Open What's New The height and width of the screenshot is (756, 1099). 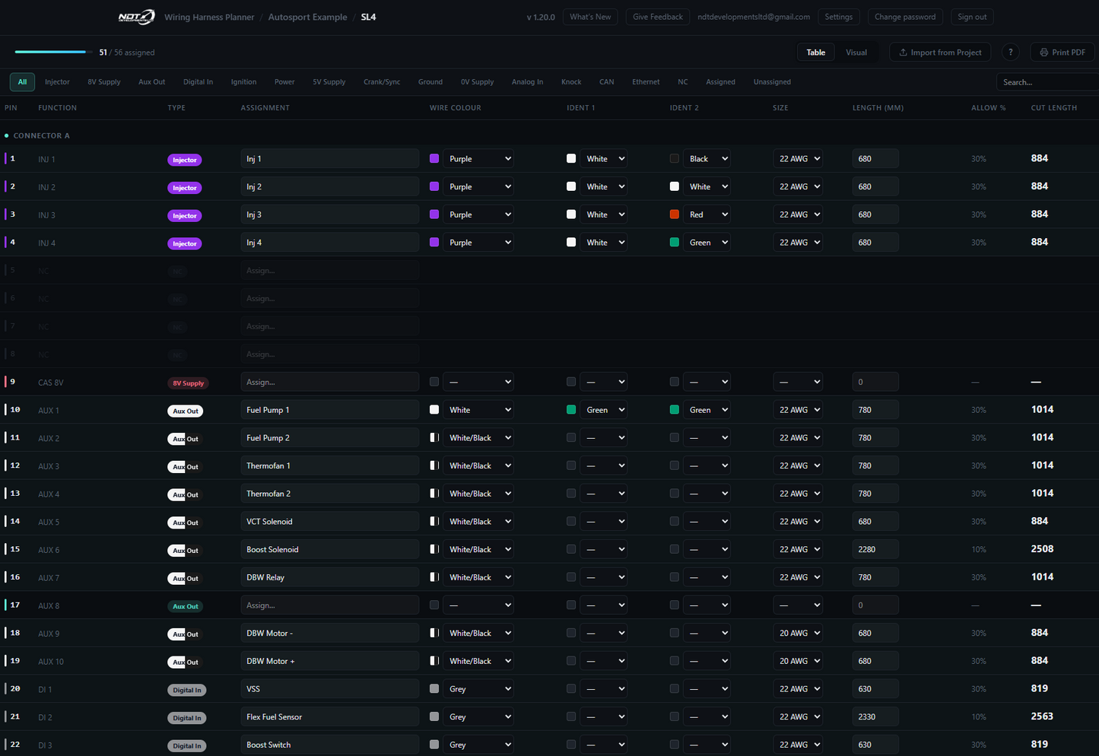point(590,17)
